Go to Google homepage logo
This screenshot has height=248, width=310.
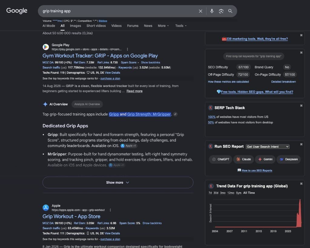17,11
